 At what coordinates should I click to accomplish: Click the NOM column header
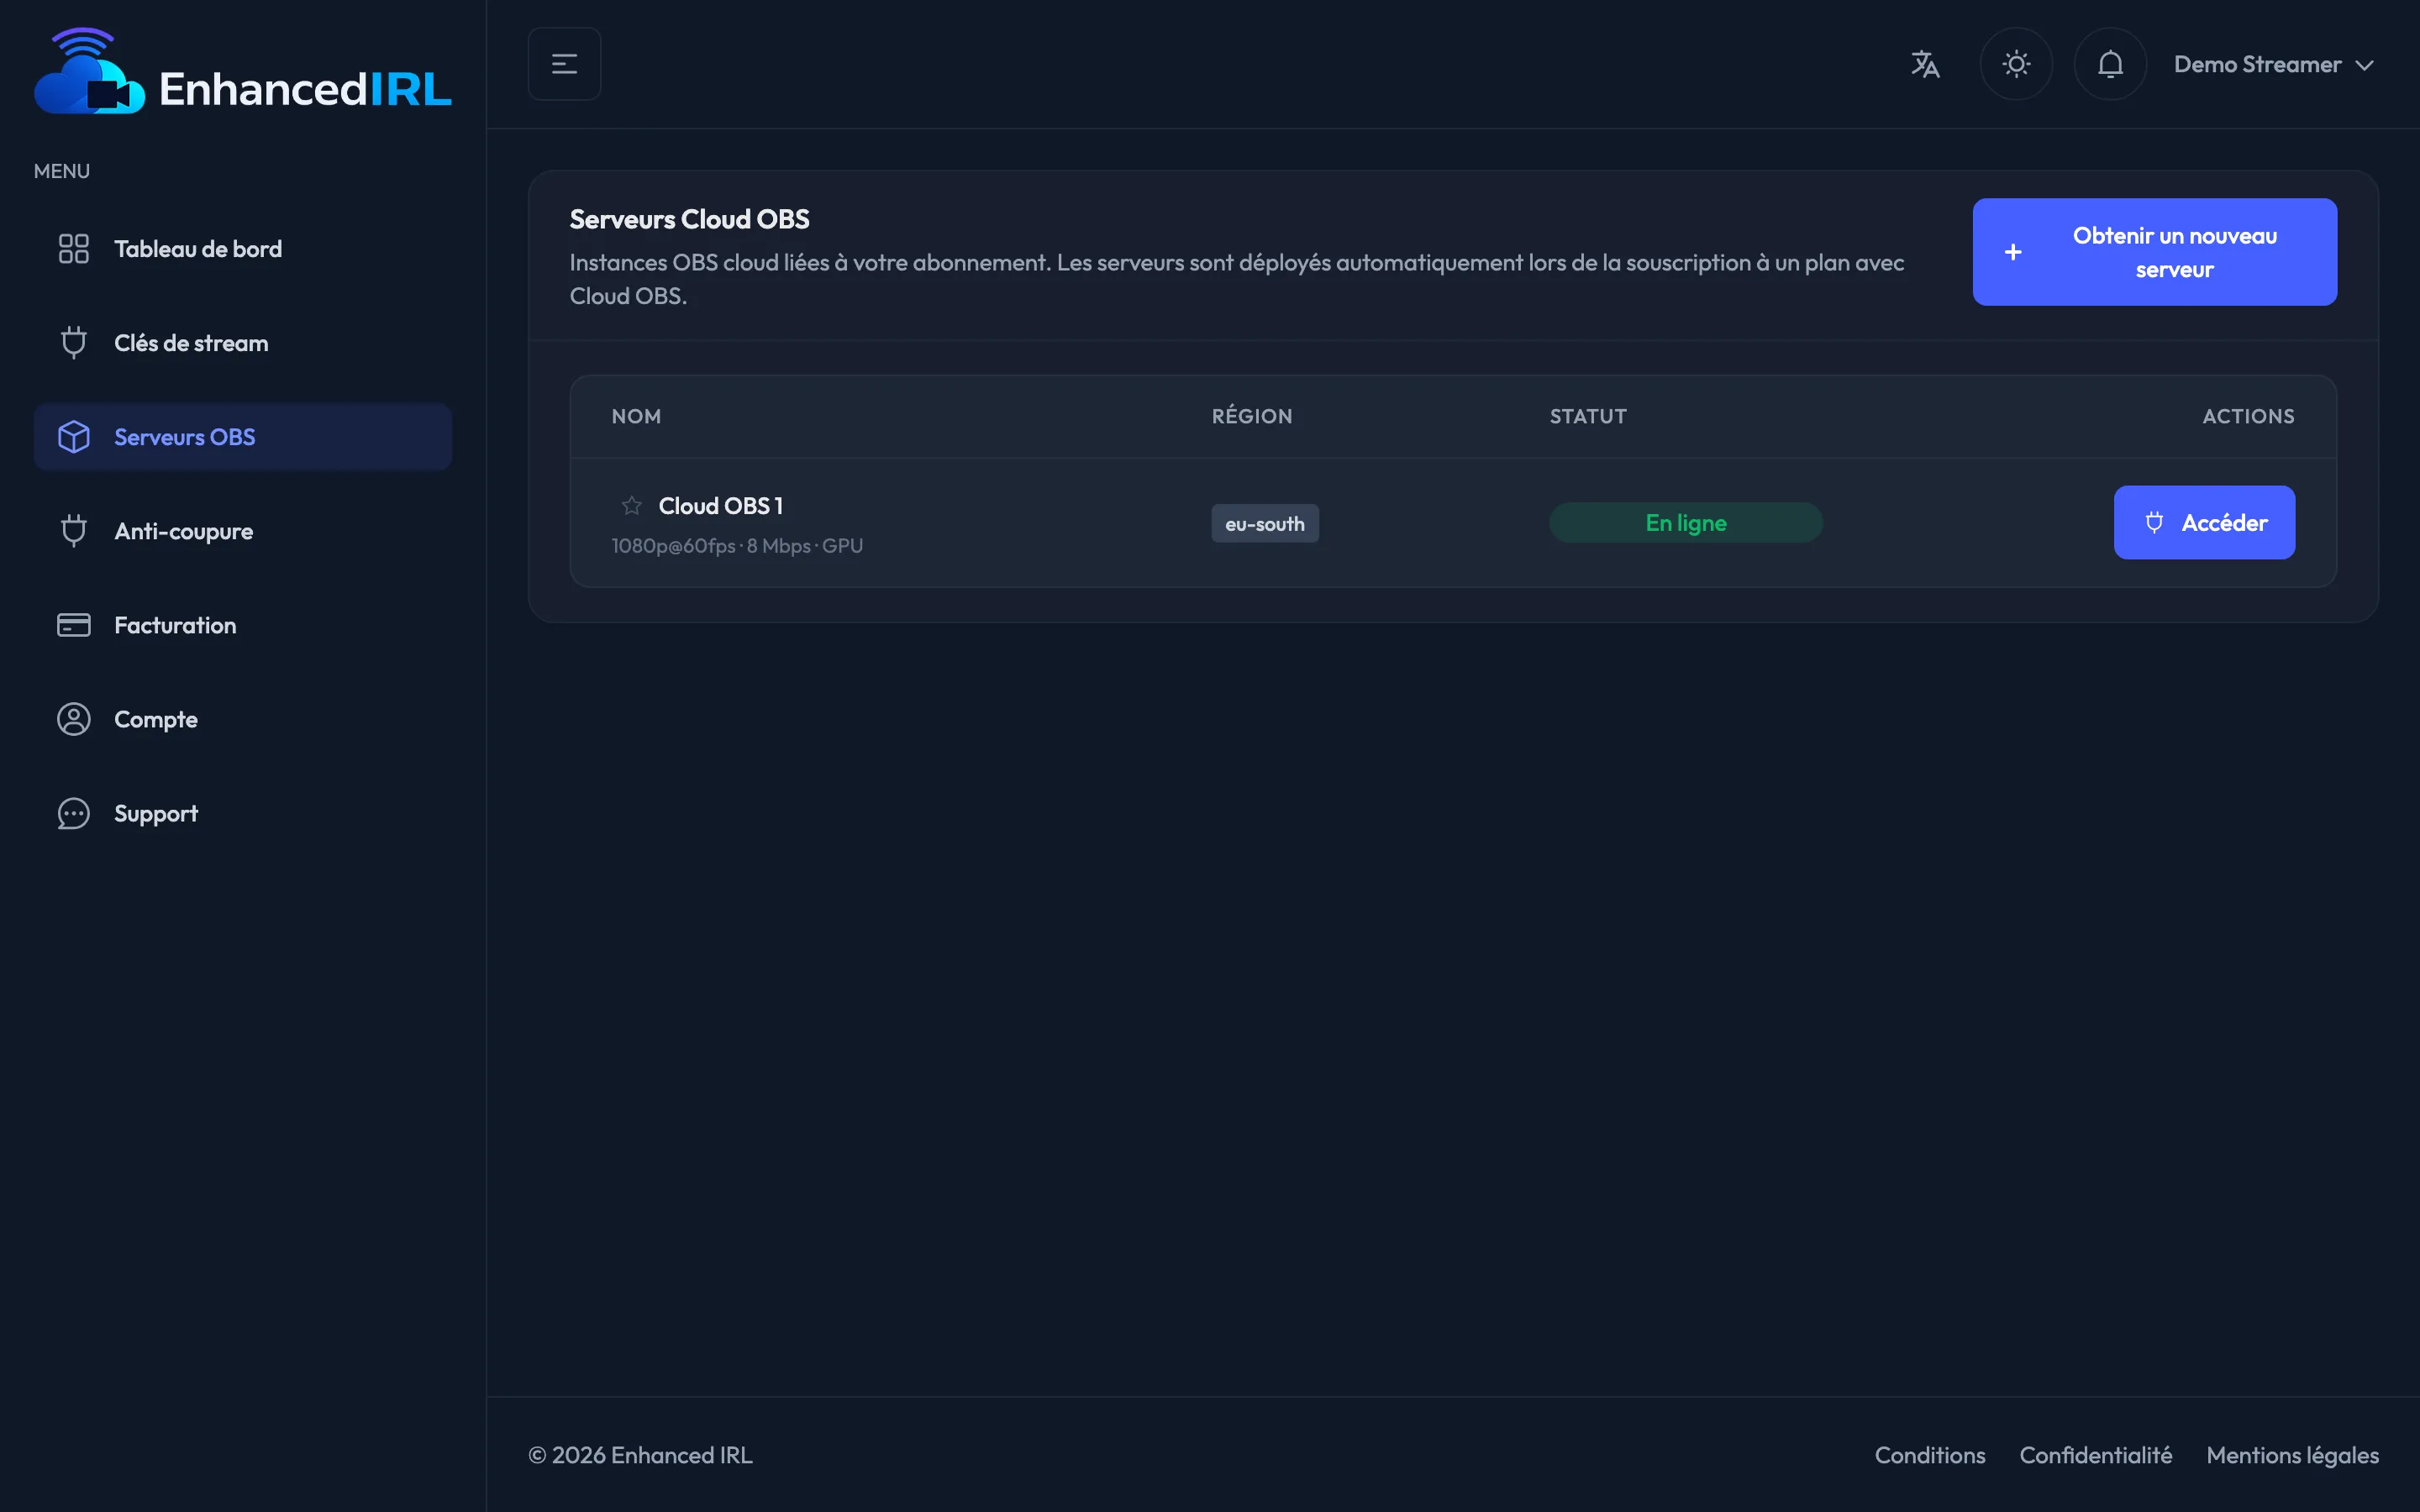point(636,417)
